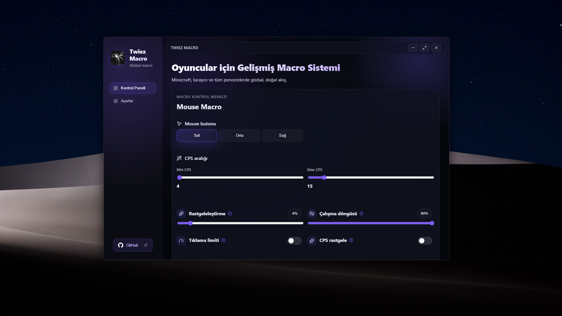Screen dimensions: 562x316
Task: Click the Max CPS value 15
Action: click(310, 186)
